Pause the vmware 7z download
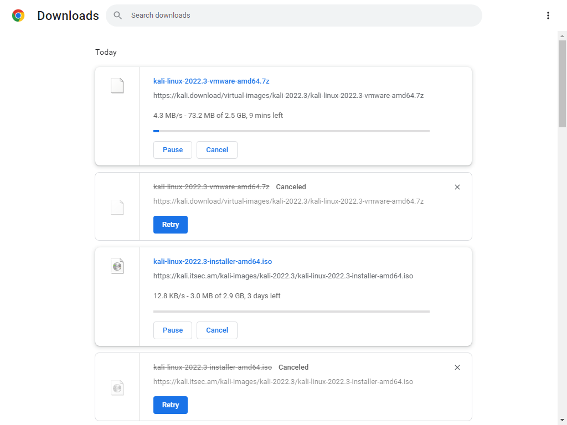This screenshot has height=425, width=567. pyautogui.click(x=173, y=149)
